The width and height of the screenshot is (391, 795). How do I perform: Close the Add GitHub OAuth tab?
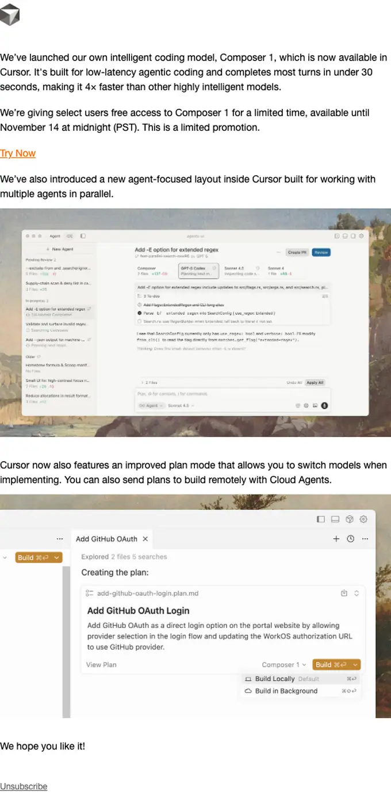(145, 539)
